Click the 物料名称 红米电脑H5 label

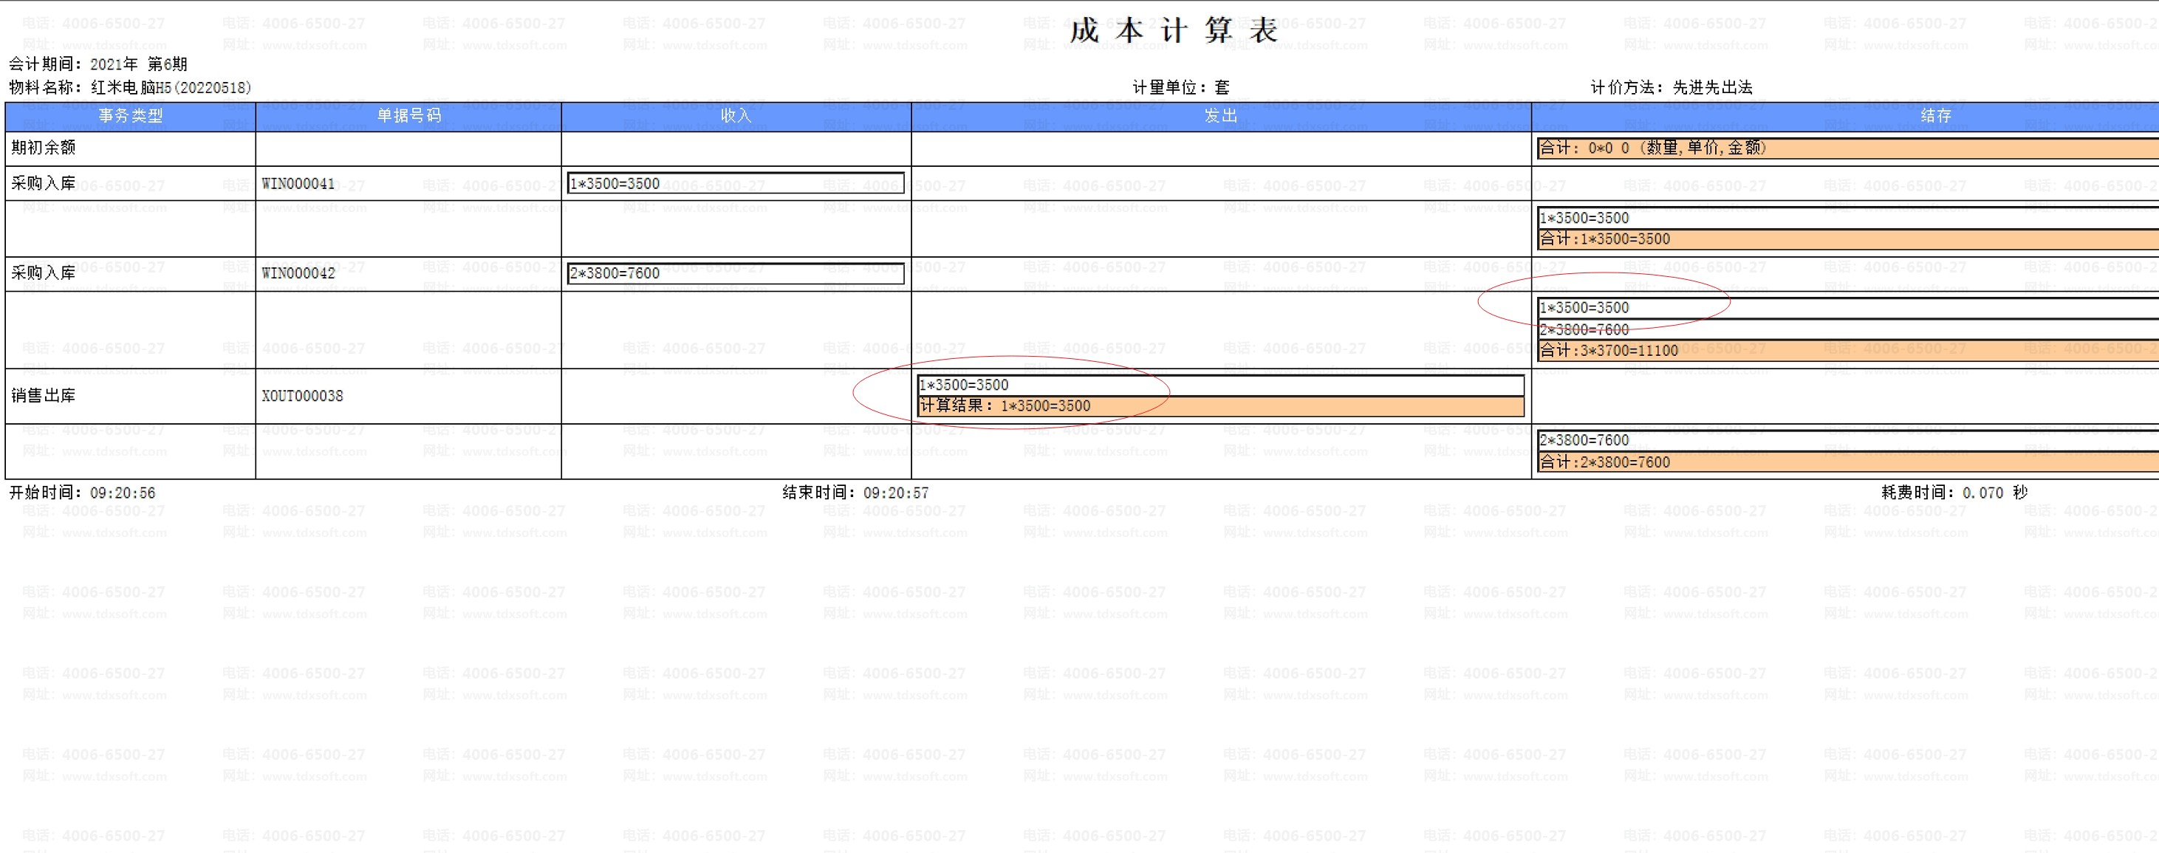[x=130, y=87]
